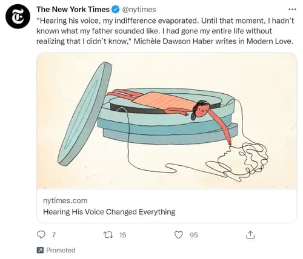This screenshot has width=303, height=259.
Task: Click the retweet arrows icon
Action: 108,235
